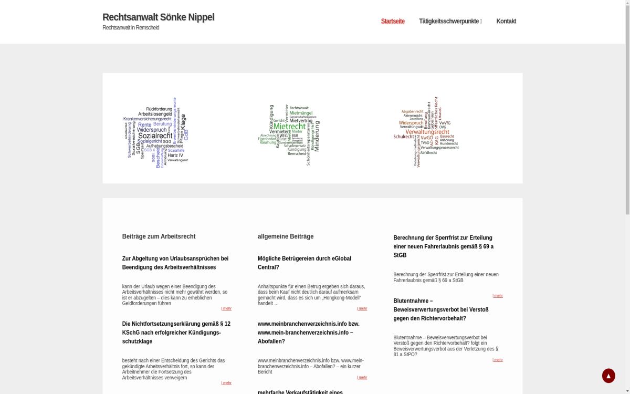Click the scroll-to-top arrow button
630x394 pixels.
[x=608, y=376]
